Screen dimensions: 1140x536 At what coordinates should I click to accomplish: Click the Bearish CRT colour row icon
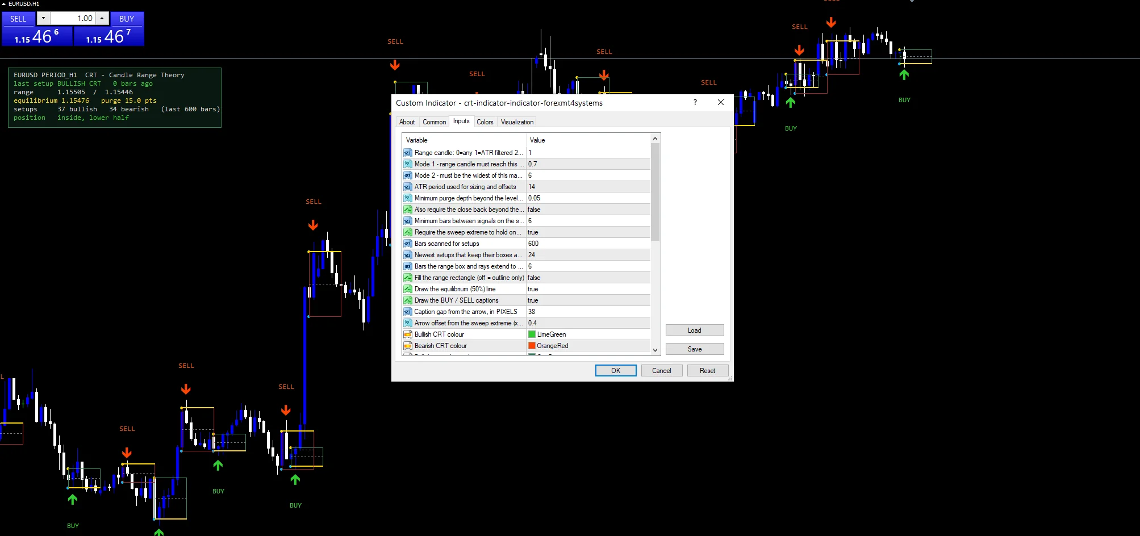pyautogui.click(x=407, y=346)
